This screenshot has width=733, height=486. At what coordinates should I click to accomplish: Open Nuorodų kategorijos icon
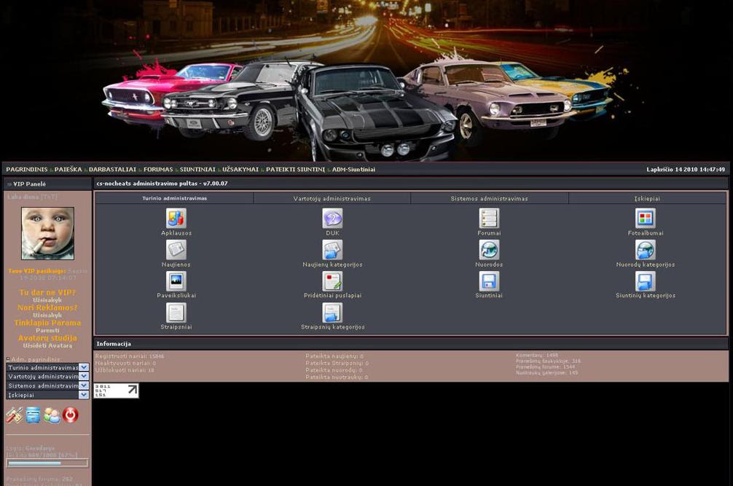coord(645,250)
